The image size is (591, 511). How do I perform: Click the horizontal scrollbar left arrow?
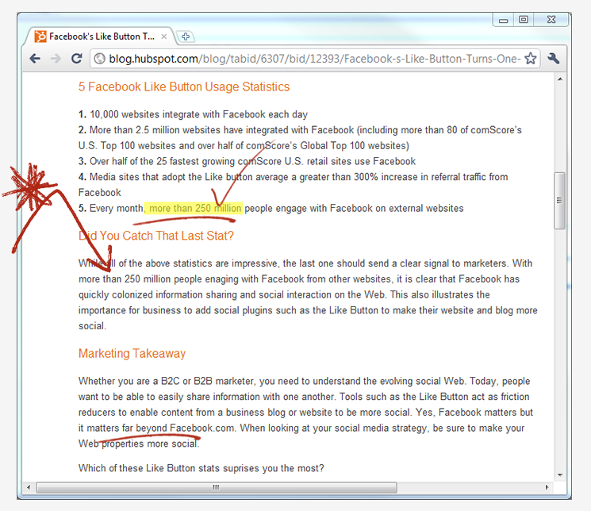(29, 487)
